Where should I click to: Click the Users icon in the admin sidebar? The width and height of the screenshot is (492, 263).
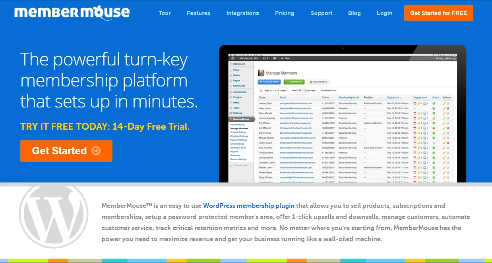pyautogui.click(x=230, y=102)
